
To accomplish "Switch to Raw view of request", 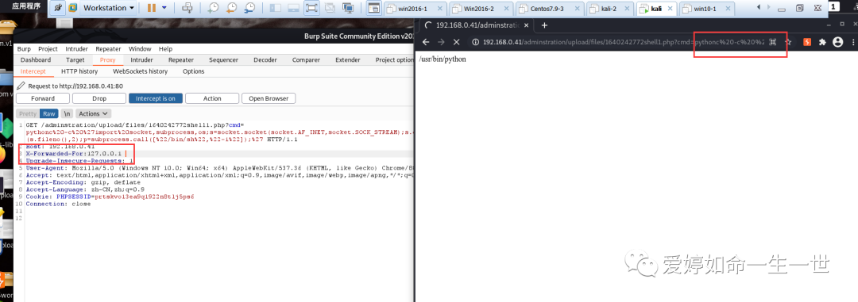I will coord(48,113).
